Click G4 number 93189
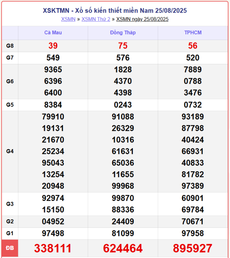 click(193, 117)
